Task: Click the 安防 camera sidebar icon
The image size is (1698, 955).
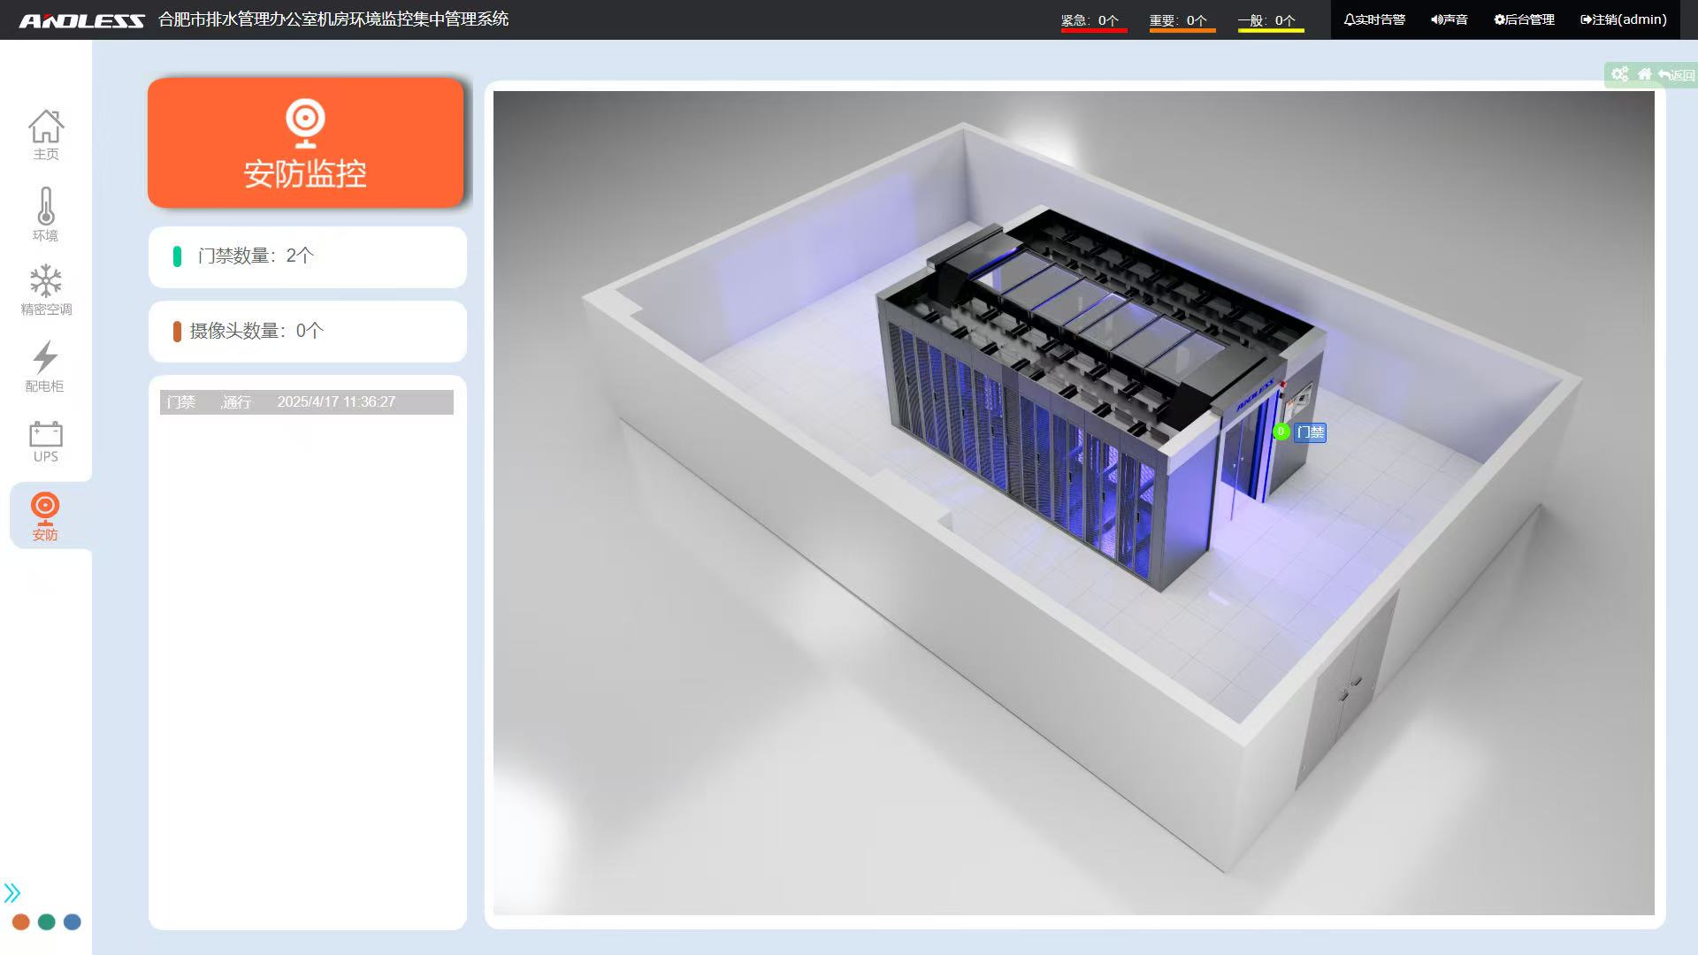Action: pyautogui.click(x=45, y=516)
